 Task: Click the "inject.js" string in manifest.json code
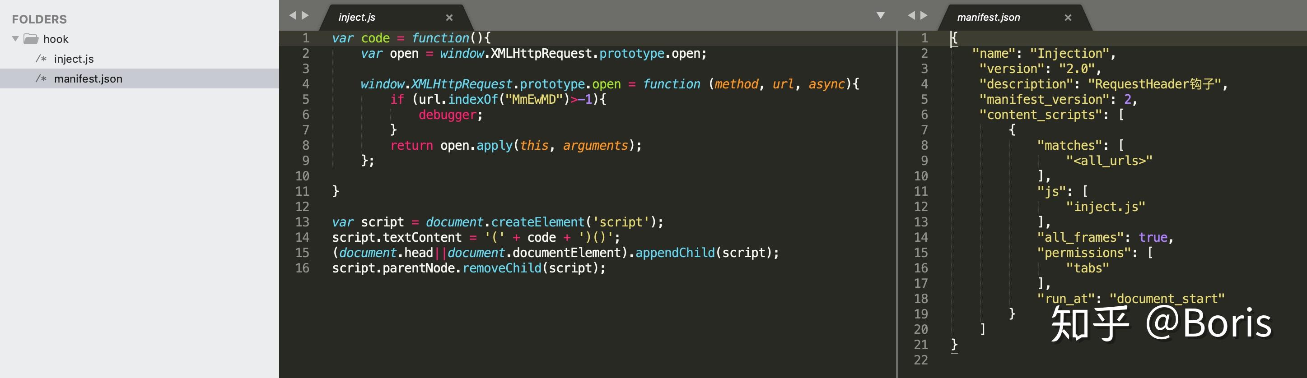(x=1106, y=207)
